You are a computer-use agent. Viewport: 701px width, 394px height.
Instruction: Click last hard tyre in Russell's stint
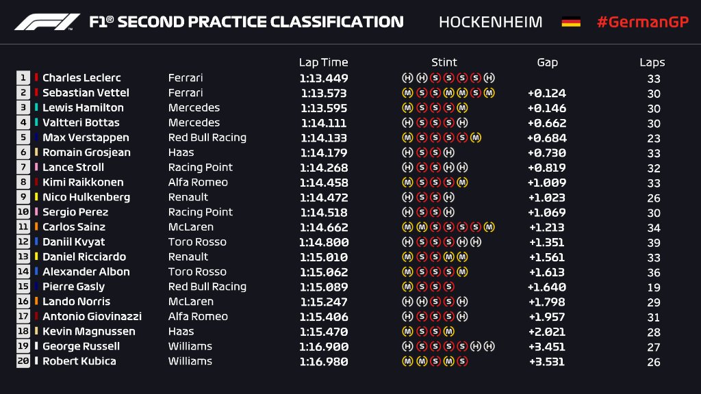489,346
